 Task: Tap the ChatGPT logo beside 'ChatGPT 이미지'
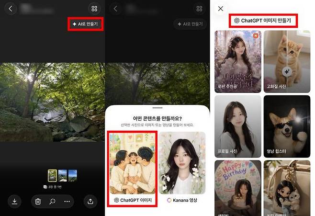[x=116, y=200]
